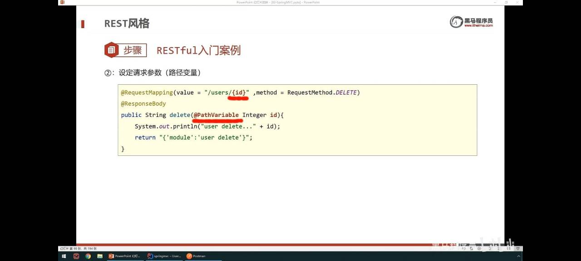Click the itheima logo on the slide
581x261 pixels.
point(471,22)
